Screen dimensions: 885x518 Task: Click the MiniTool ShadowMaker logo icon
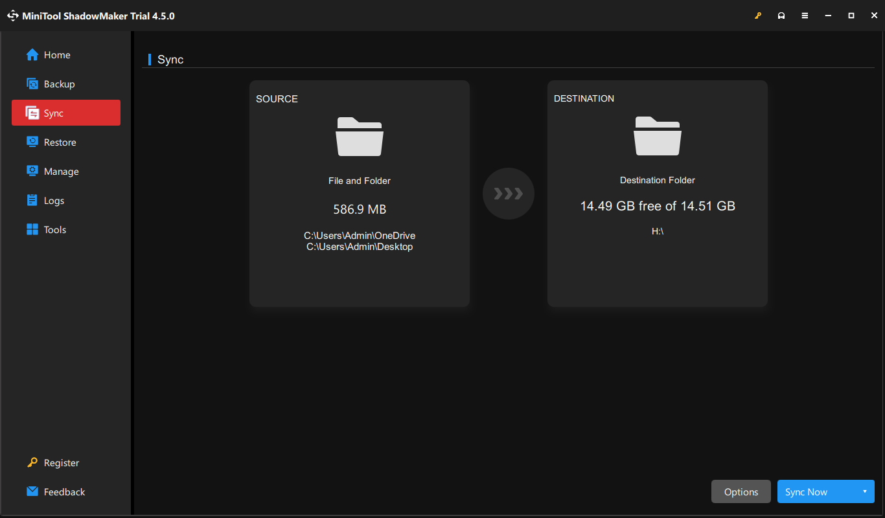pyautogui.click(x=13, y=16)
